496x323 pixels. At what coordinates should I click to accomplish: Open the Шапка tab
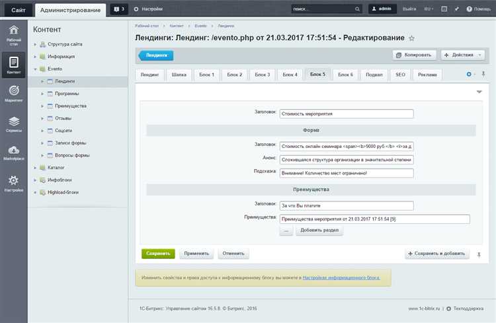point(179,75)
